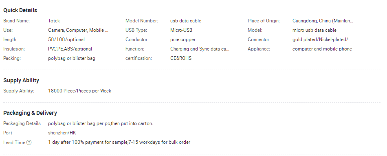Image resolution: width=387 pixels, height=156 pixels.
Task: Click the Packaging Details description text
Action: coord(101,123)
